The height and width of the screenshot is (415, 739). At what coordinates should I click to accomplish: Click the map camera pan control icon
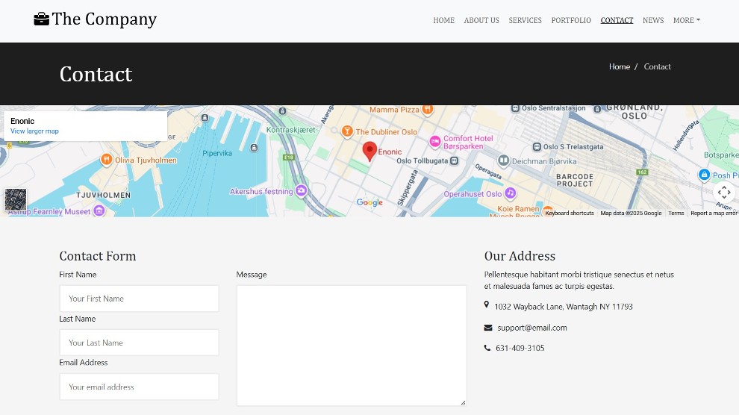[724, 192]
